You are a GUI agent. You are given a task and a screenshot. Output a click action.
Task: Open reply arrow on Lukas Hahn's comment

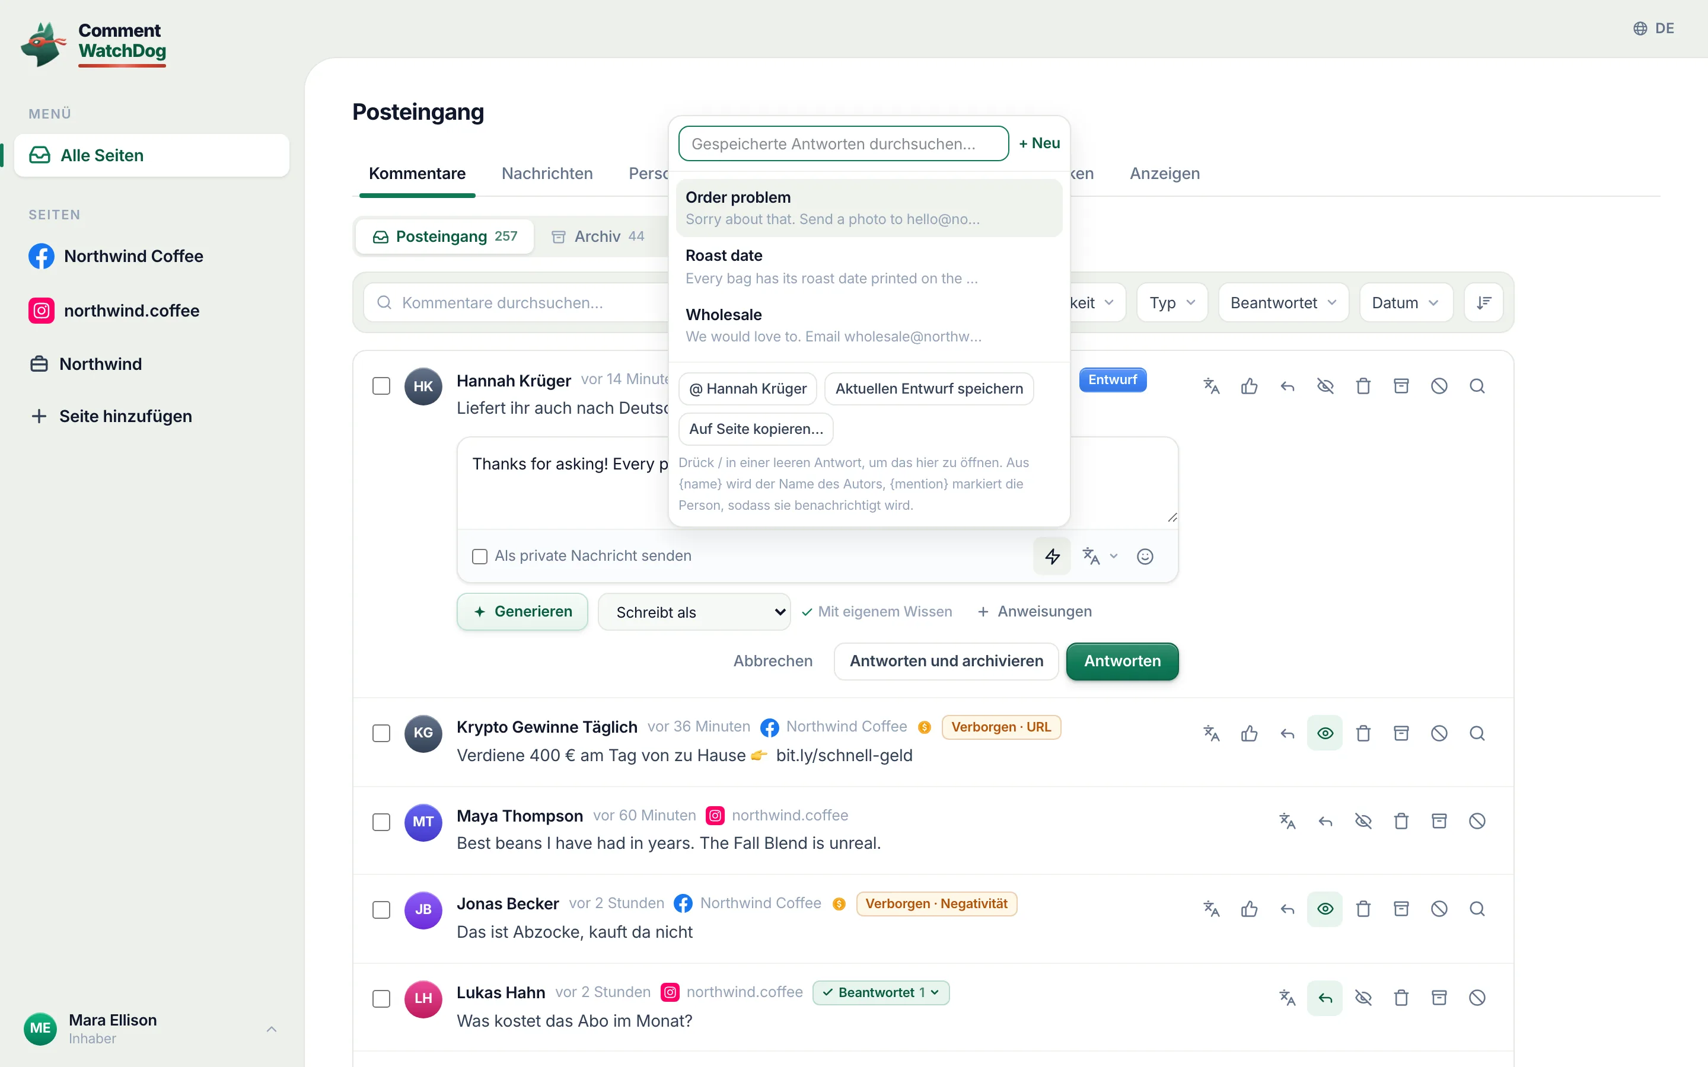click(1325, 998)
